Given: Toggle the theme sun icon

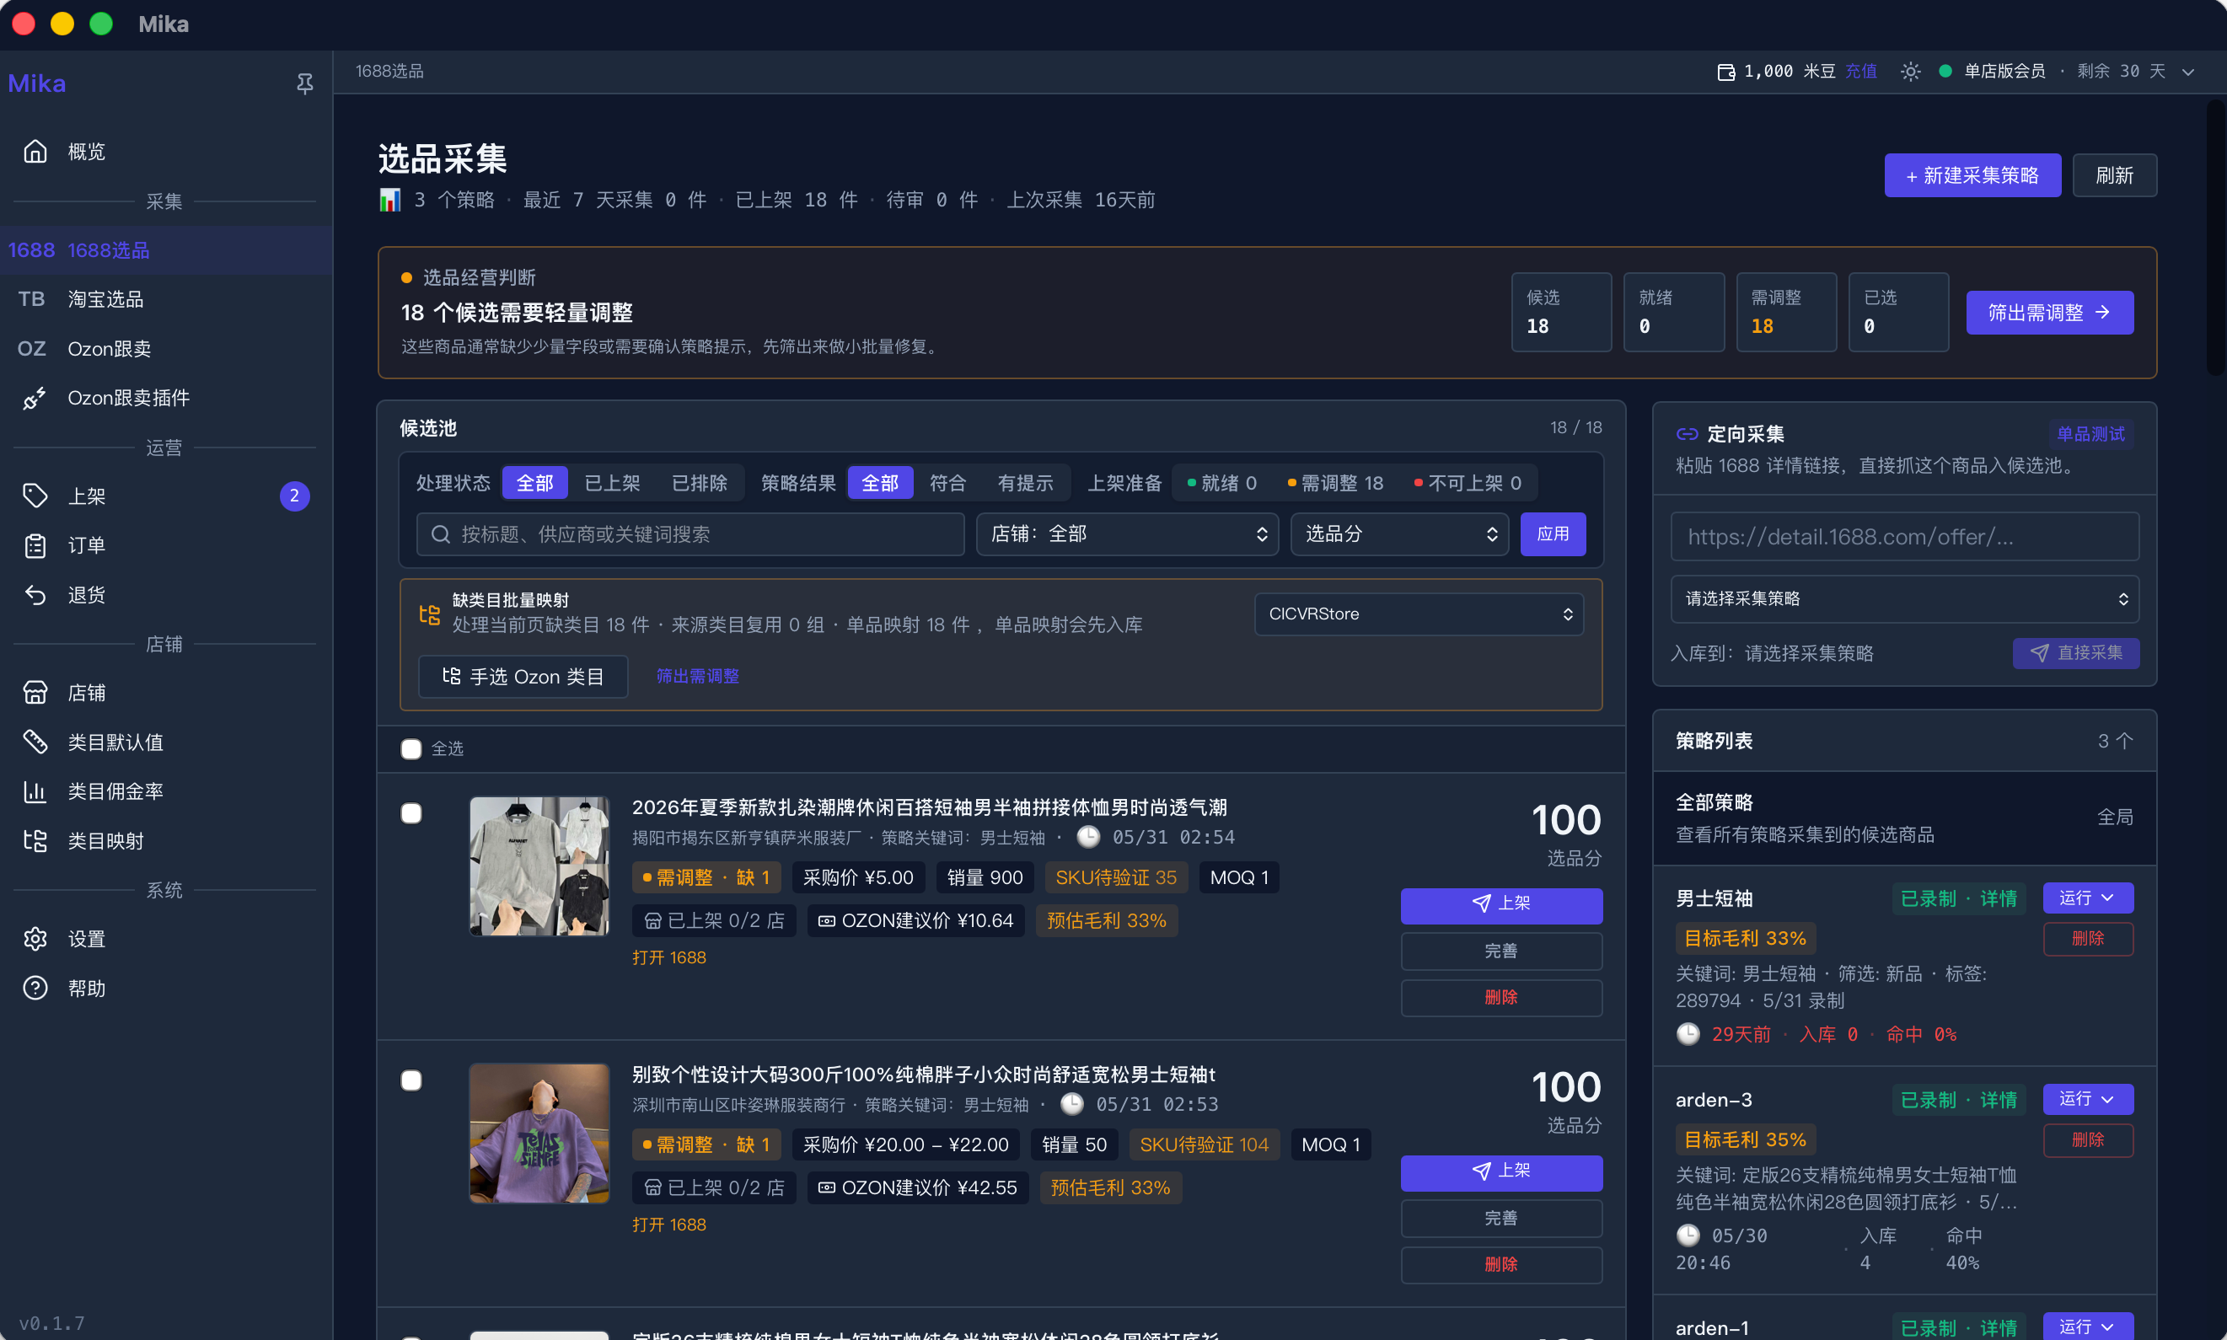Looking at the screenshot, I should 1909,72.
